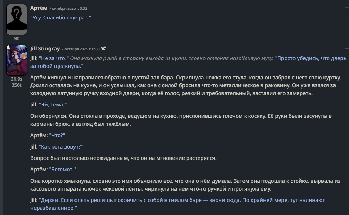Click the line "Как кота зовут?"
349x215 pixels.
(61, 147)
